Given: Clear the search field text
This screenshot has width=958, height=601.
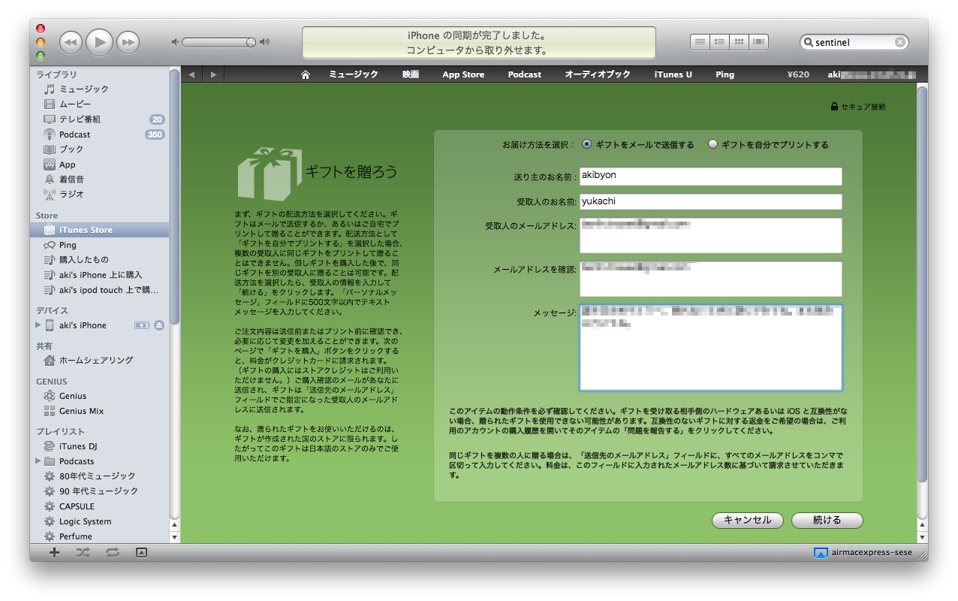Looking at the screenshot, I should pos(899,43).
